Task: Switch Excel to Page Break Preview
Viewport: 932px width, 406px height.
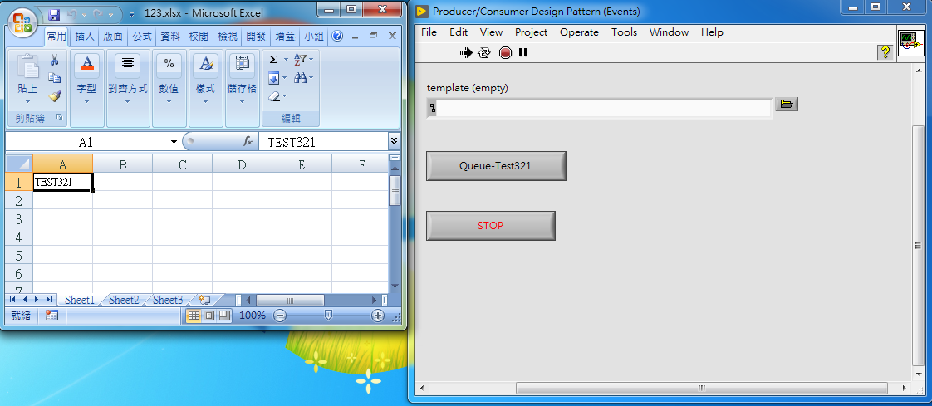Action: [224, 316]
